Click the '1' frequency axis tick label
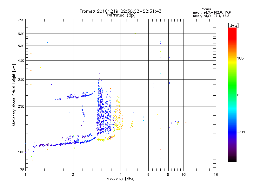Image resolution: width=254 pixels, height=190 pixels. (25, 174)
